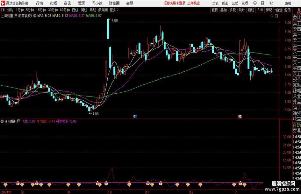Click the 4.90 low price label
Viewport: 301px width, 194px height.
(96, 114)
